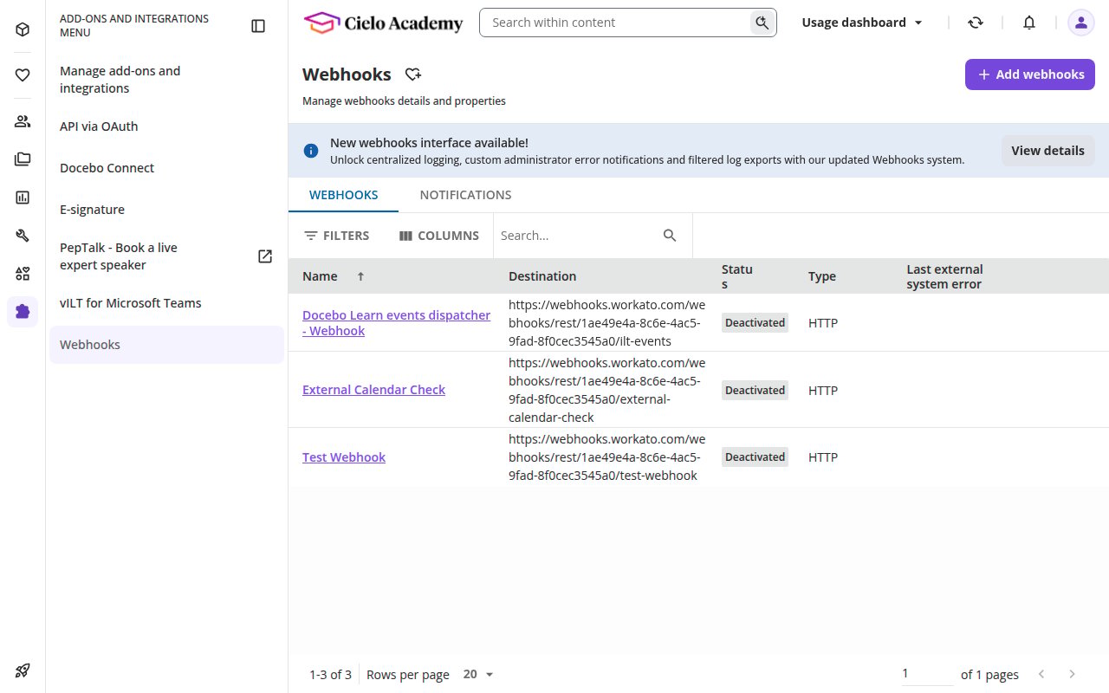Open Docebo Connect menu item
Image resolution: width=1109 pixels, height=693 pixels.
point(166,168)
